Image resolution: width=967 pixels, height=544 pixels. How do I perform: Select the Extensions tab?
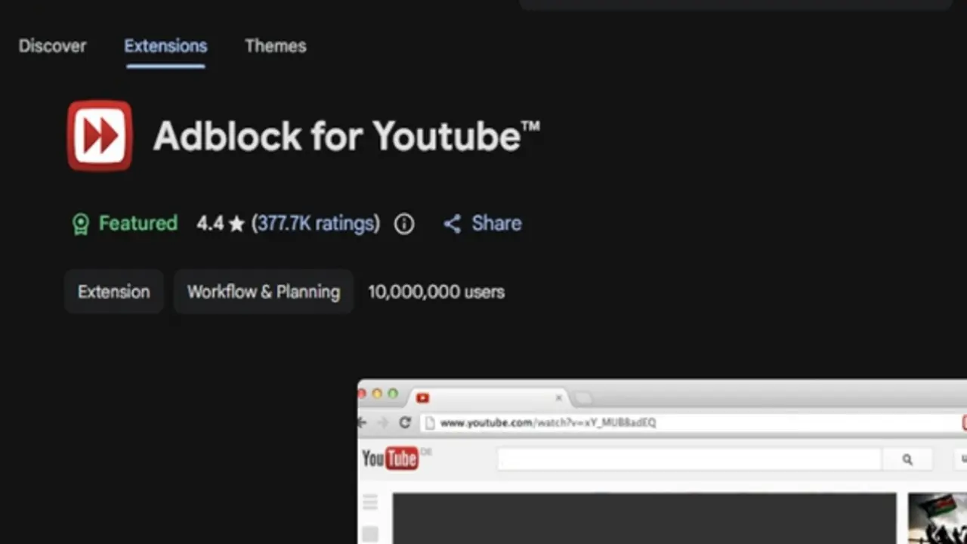coord(165,46)
